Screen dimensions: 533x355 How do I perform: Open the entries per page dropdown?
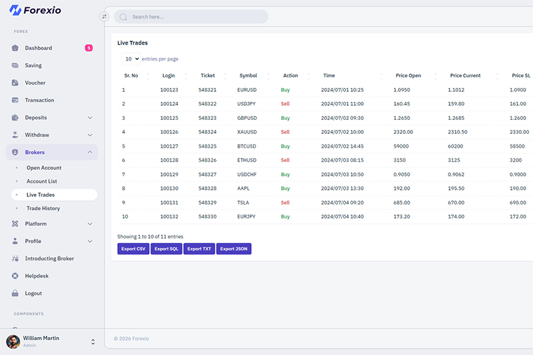click(131, 59)
